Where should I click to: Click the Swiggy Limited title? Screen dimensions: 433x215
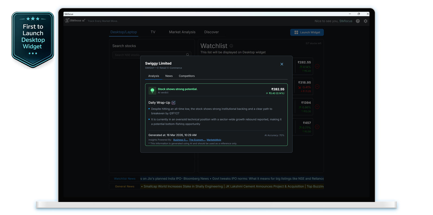(x=158, y=63)
